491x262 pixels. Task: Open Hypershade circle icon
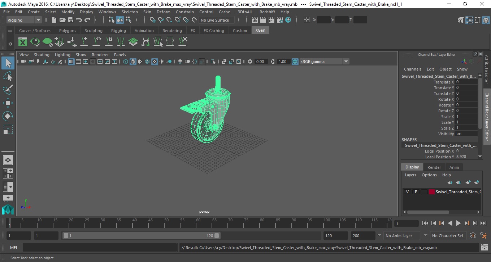[288, 20]
